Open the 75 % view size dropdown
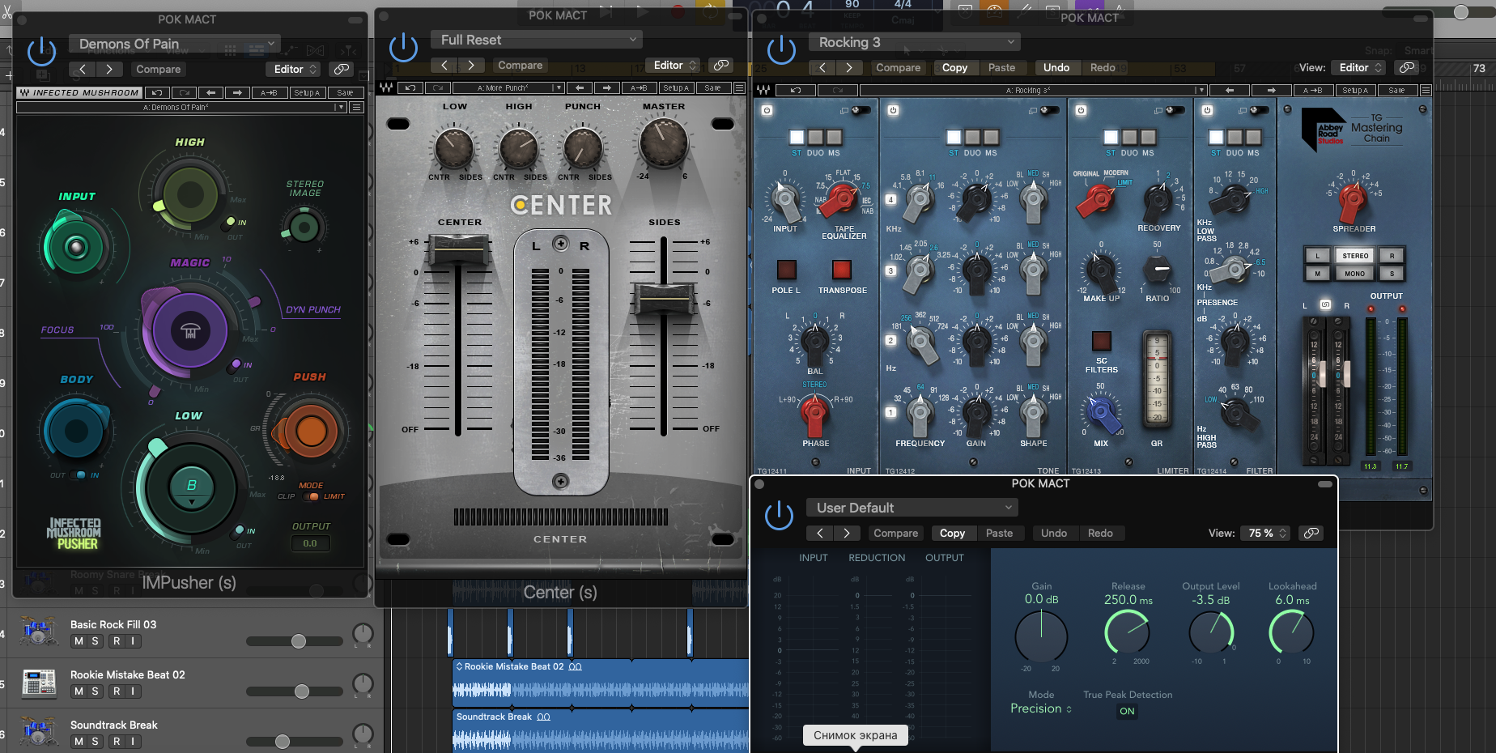This screenshot has width=1496, height=753. [x=1267, y=534]
